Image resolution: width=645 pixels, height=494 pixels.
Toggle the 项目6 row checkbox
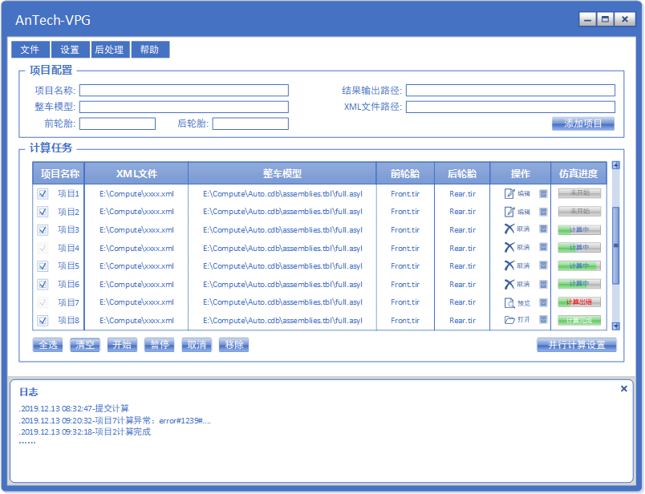(x=43, y=284)
